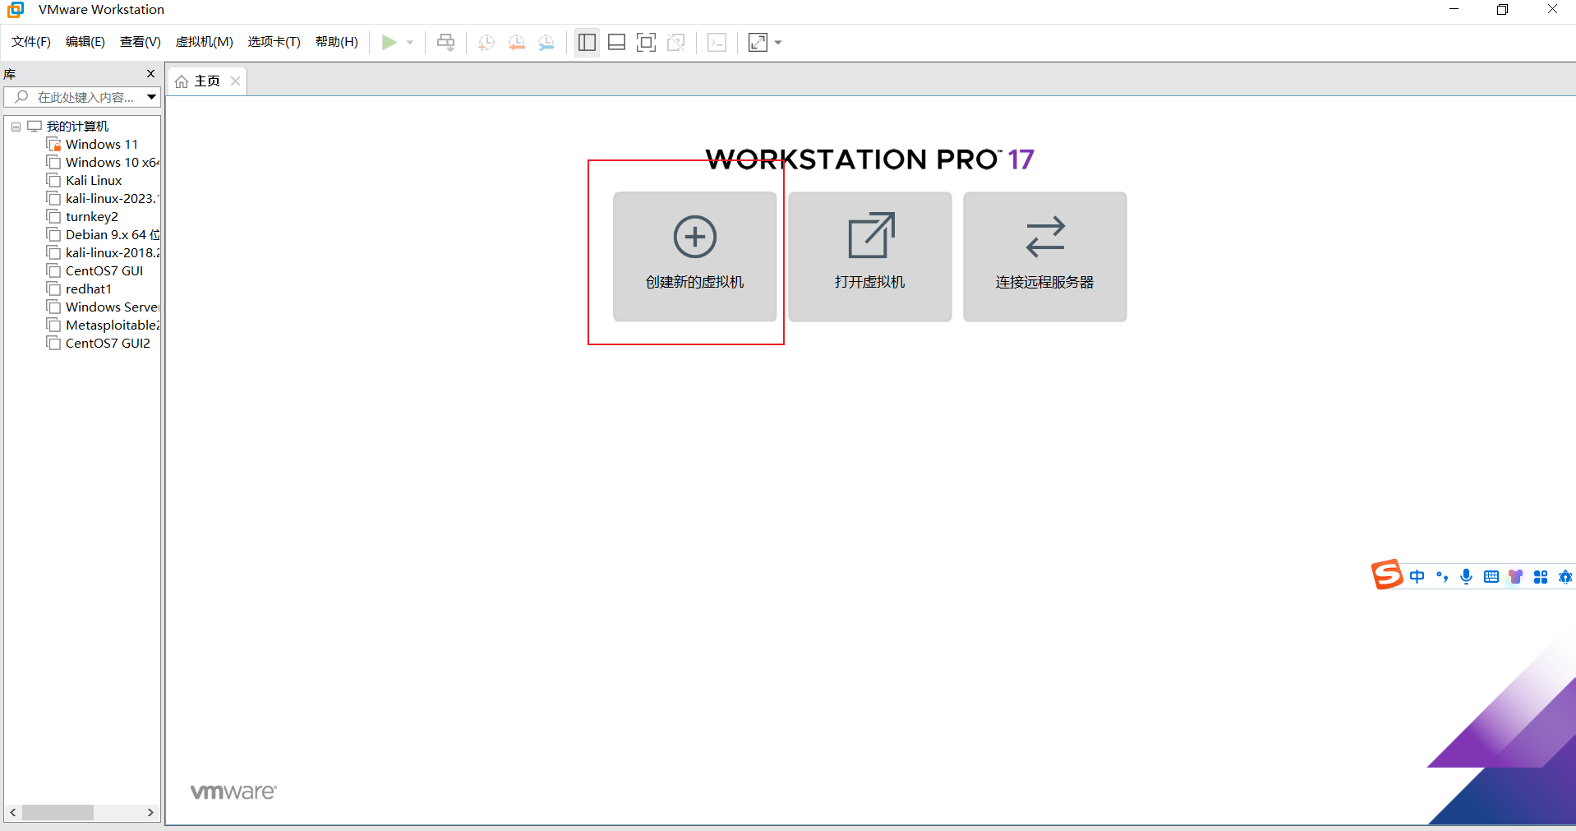Click Kali Linux VM icon
The width and height of the screenshot is (1576, 831).
point(53,181)
